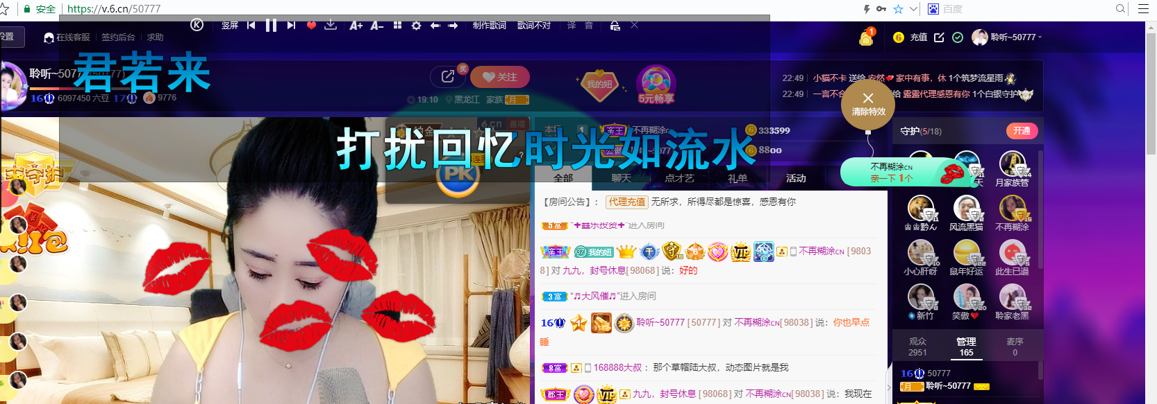This screenshot has width=1157, height=404.
Task: Click the 风流黑猫 guardian avatar
Action: tap(967, 209)
